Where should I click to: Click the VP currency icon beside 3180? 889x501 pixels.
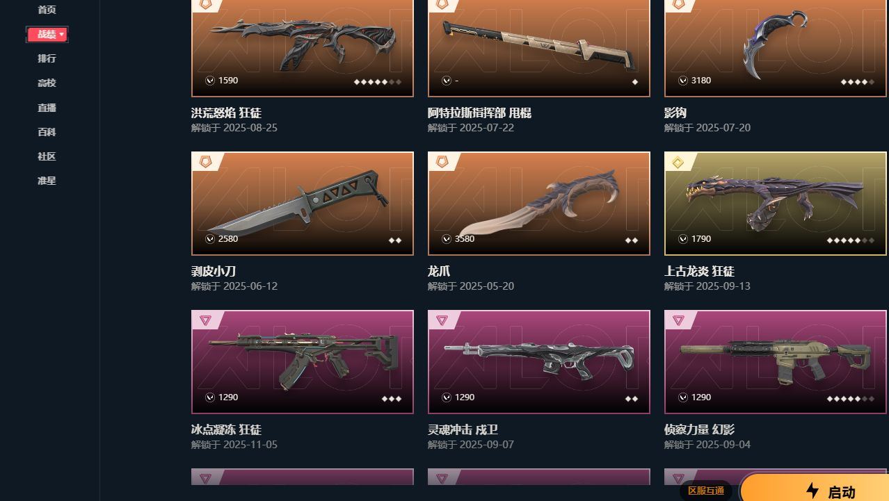pyautogui.click(x=683, y=81)
